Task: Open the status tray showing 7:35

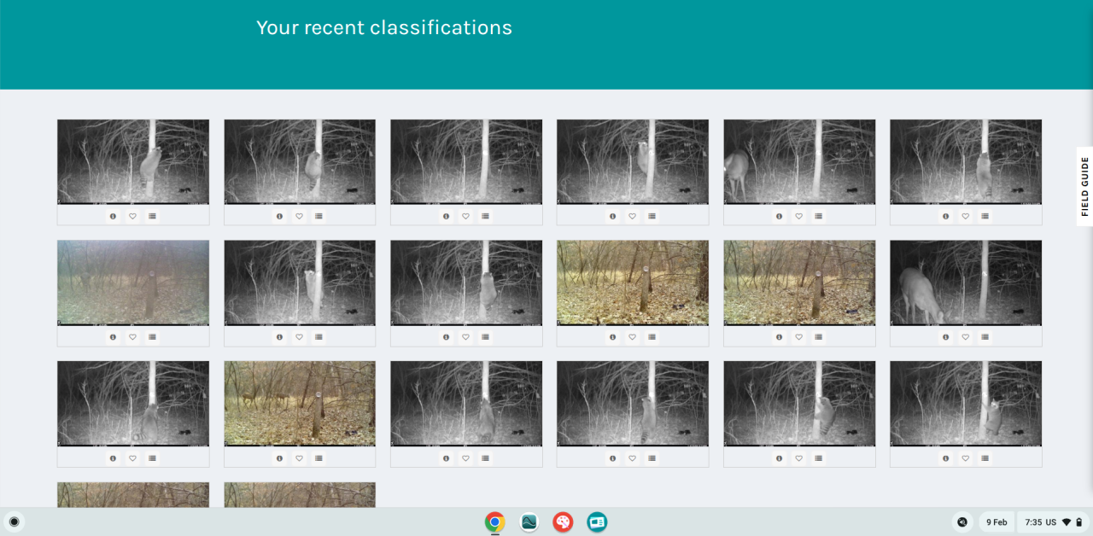Action: [x=1054, y=521]
